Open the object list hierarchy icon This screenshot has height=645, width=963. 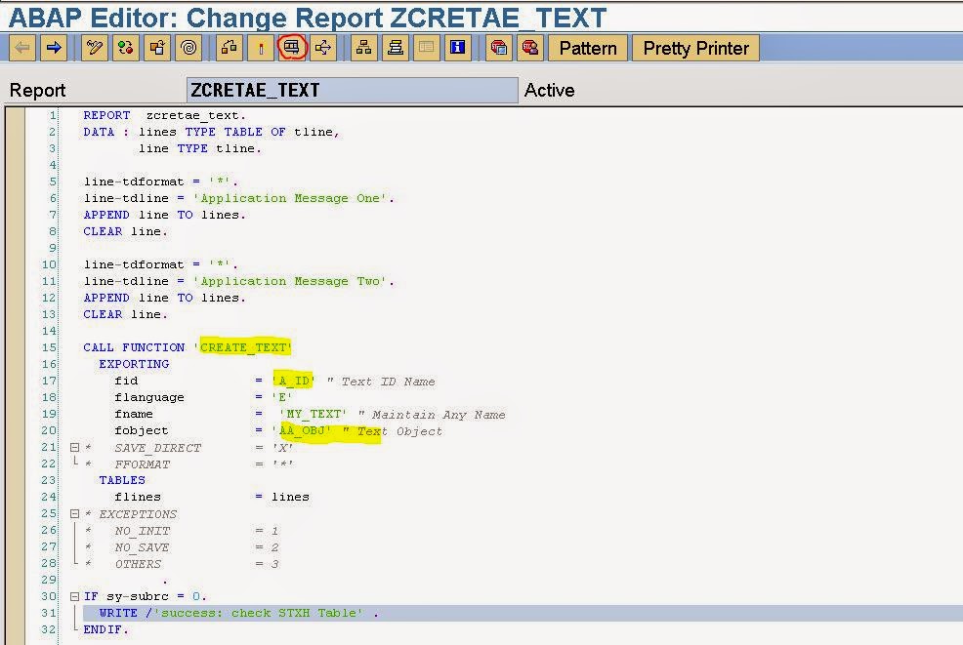[363, 47]
